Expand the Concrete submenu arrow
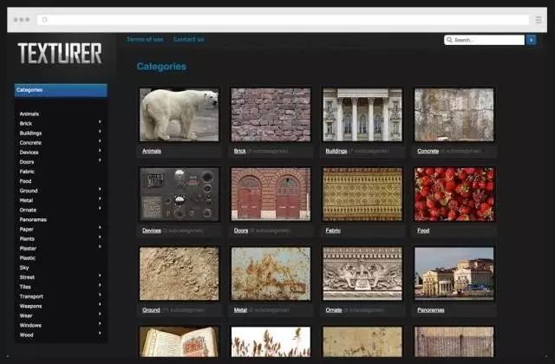Image resolution: width=555 pixels, height=364 pixels. click(100, 140)
